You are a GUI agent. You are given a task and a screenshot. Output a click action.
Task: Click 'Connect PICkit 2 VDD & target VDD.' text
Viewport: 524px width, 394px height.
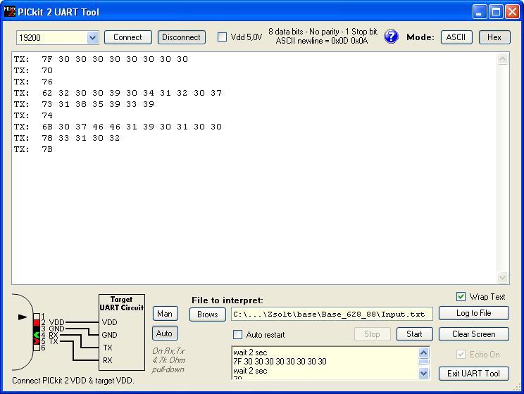pyautogui.click(x=73, y=381)
